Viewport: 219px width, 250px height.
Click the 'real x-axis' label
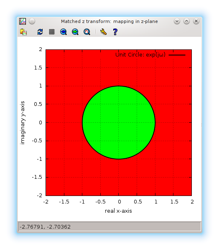click(x=118, y=211)
